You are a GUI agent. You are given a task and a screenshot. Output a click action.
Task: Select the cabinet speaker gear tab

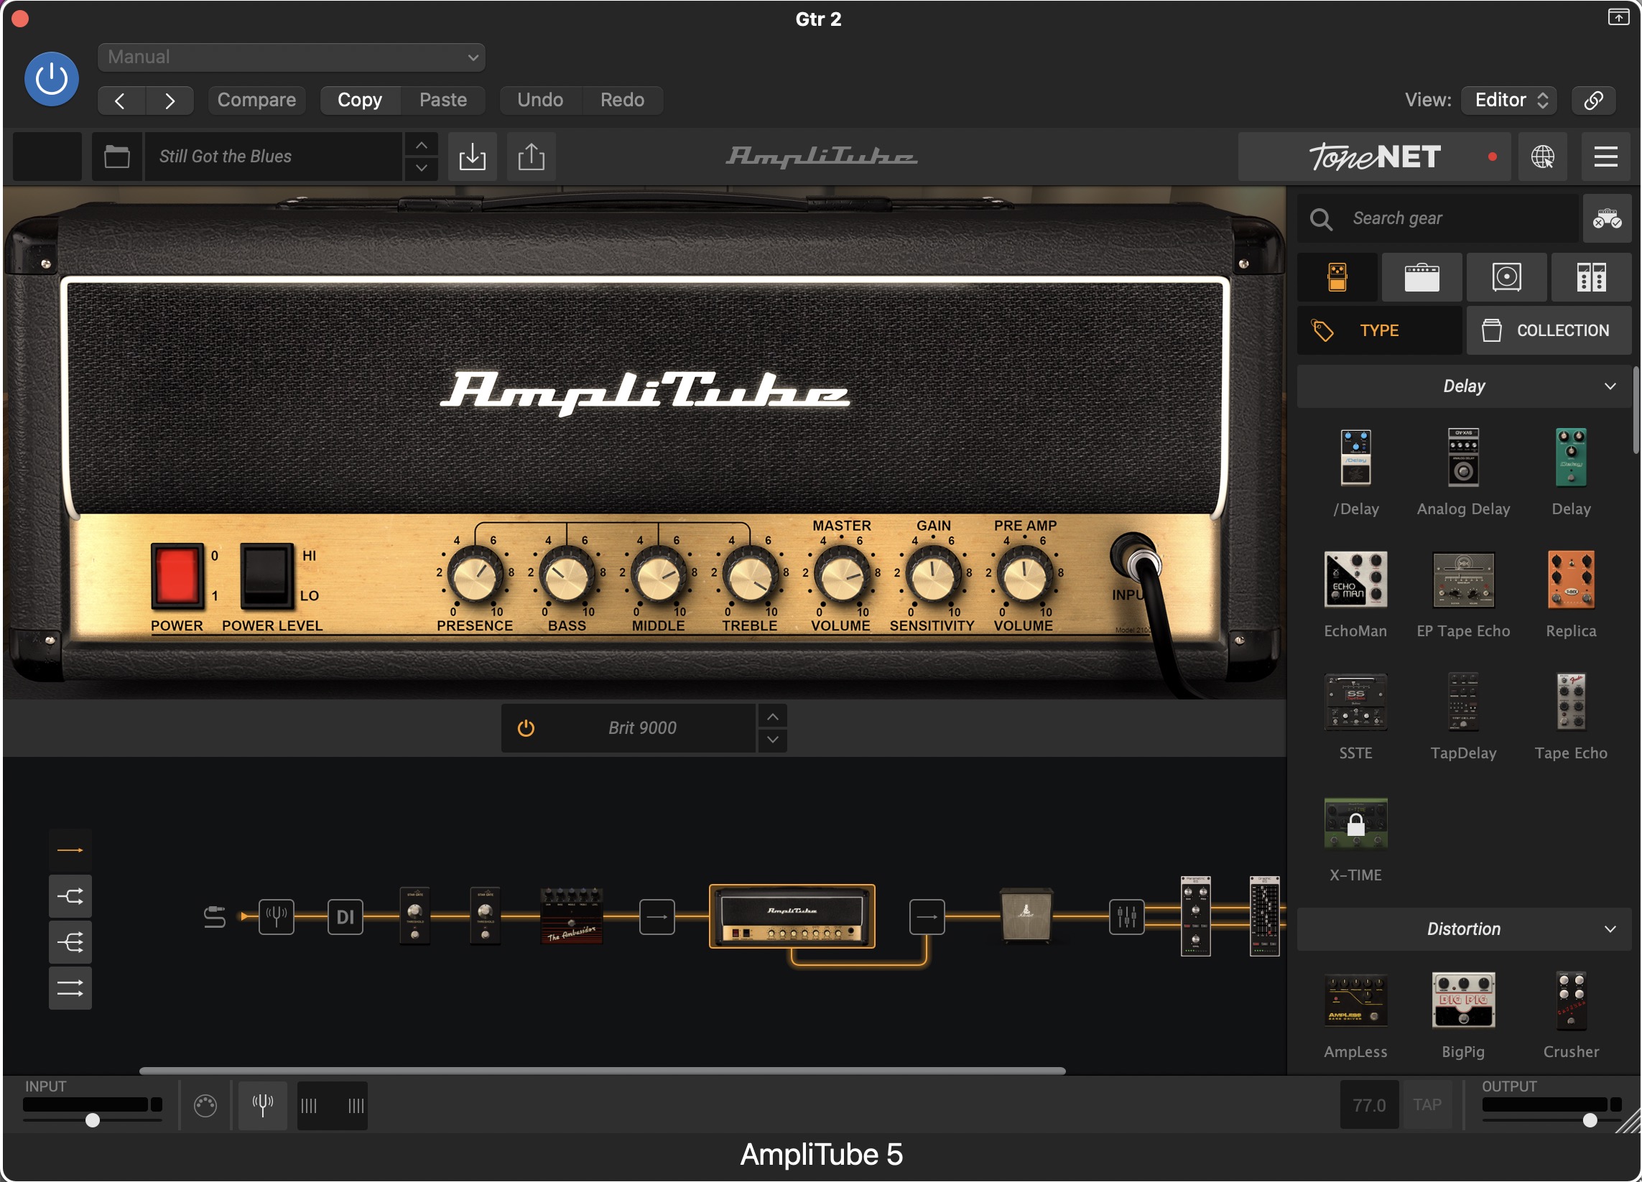tap(1507, 277)
